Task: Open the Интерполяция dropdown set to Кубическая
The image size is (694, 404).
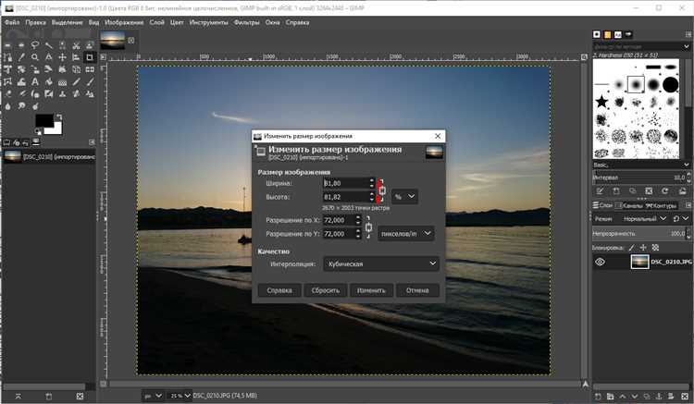Action: 379,263
